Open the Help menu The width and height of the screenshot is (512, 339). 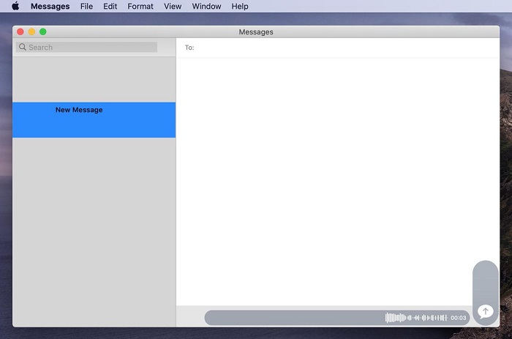(239, 7)
